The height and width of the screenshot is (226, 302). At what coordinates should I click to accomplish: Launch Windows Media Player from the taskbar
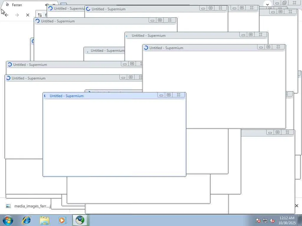(x=62, y=220)
